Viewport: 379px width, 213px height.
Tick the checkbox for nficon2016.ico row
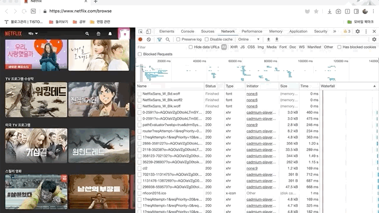(140, 193)
